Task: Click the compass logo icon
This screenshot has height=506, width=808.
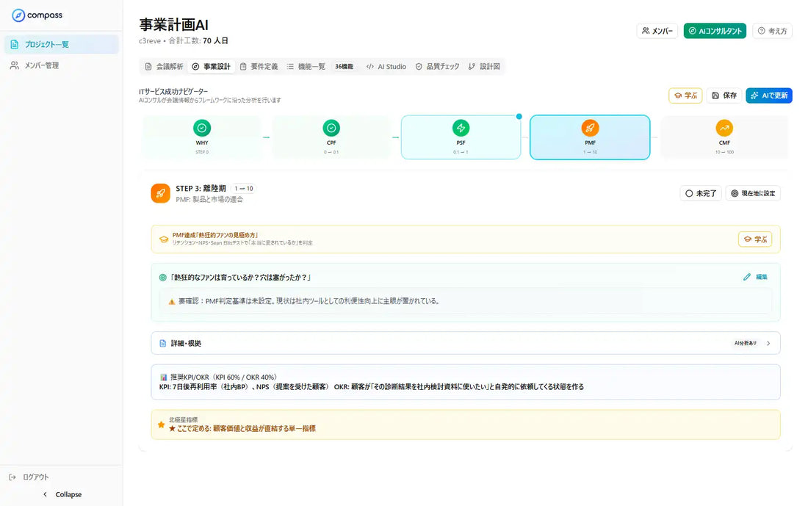Action: (x=18, y=15)
